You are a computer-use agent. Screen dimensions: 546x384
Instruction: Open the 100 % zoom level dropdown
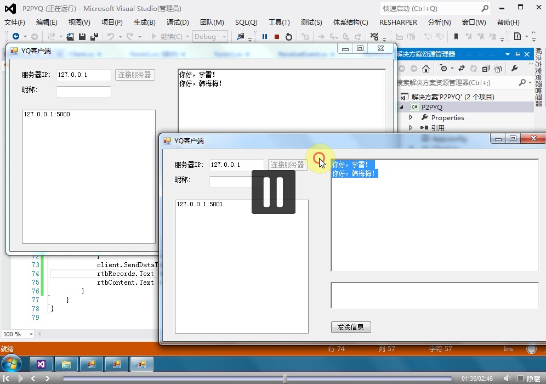click(x=31, y=334)
